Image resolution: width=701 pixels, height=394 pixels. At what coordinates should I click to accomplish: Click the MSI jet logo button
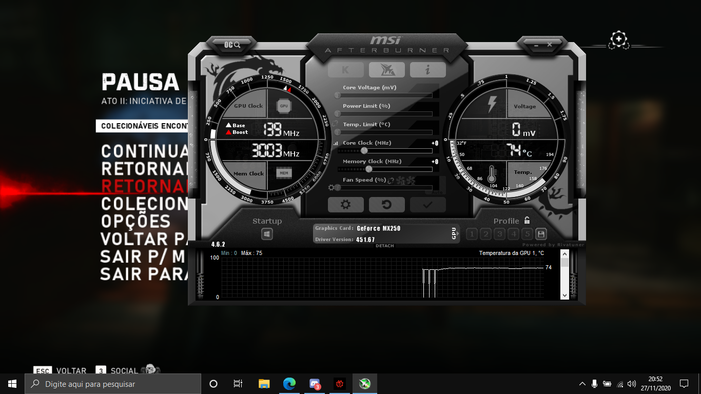[x=386, y=70]
